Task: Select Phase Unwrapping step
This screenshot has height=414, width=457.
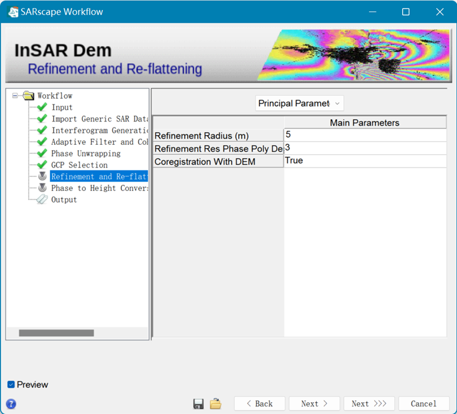Action: point(86,154)
